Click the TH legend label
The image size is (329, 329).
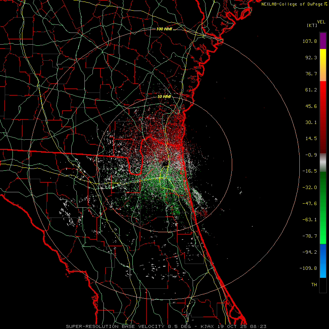314,285
